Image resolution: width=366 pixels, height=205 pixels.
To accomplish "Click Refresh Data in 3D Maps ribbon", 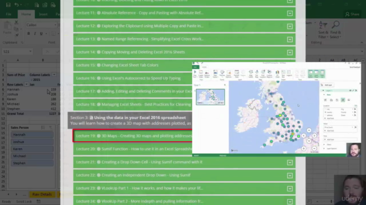I will [236, 73].
